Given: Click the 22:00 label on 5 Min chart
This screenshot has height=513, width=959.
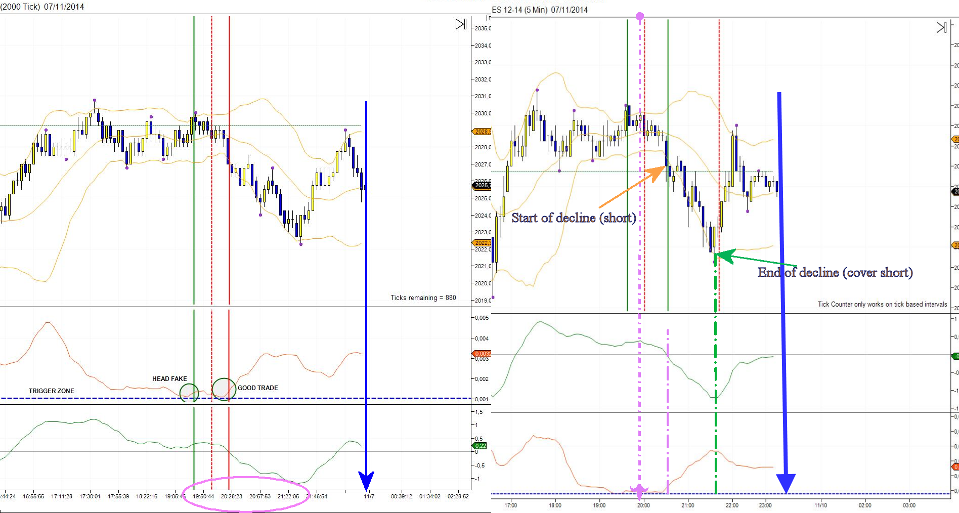Looking at the screenshot, I should pos(732,505).
